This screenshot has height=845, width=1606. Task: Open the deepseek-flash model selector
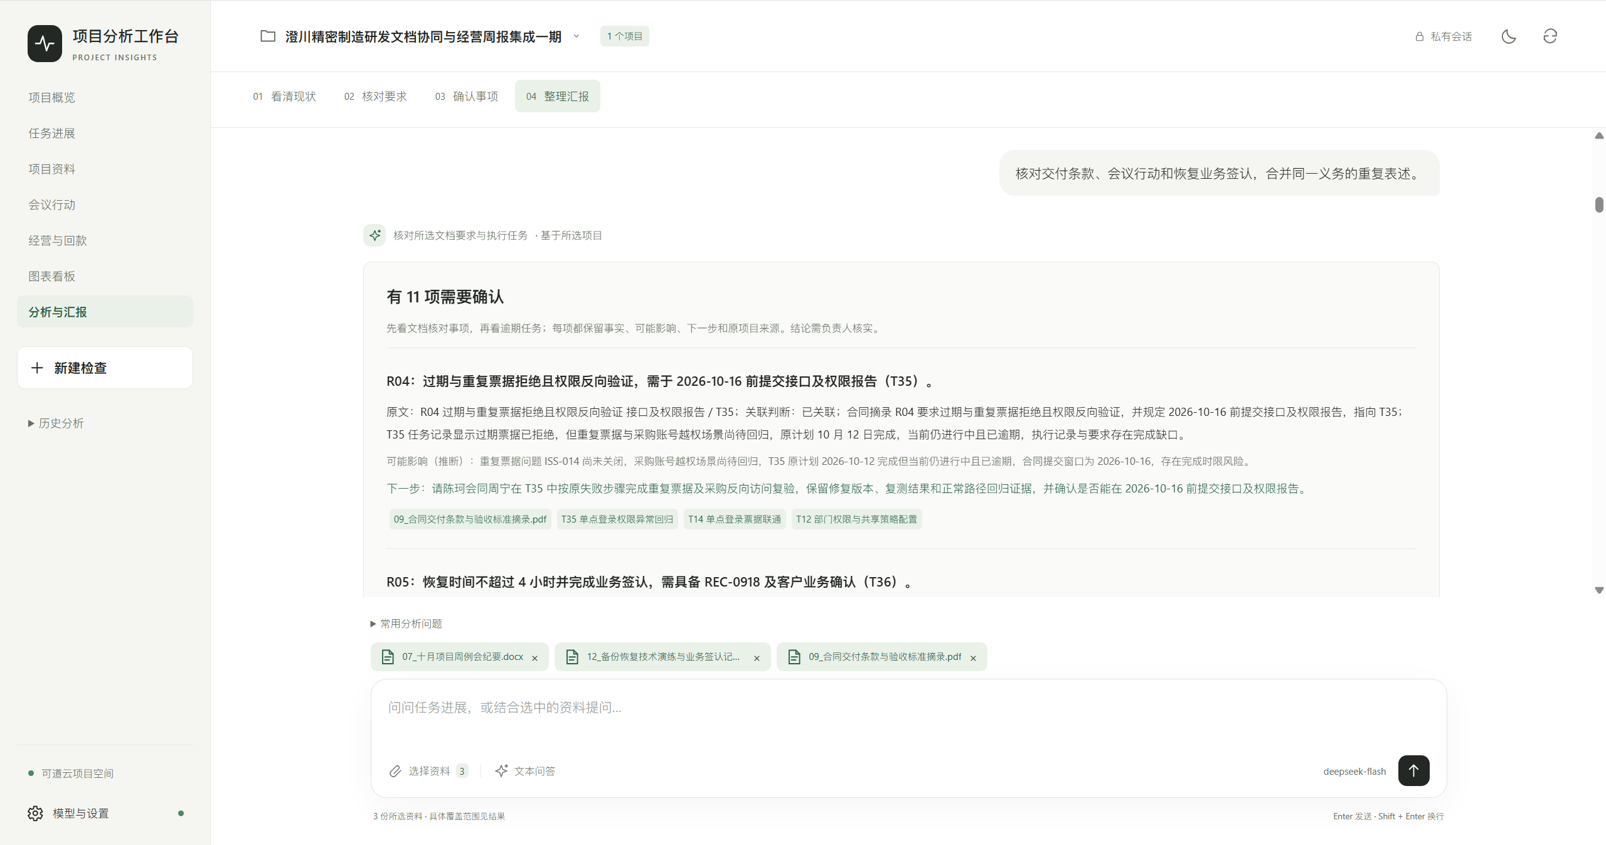point(1354,771)
